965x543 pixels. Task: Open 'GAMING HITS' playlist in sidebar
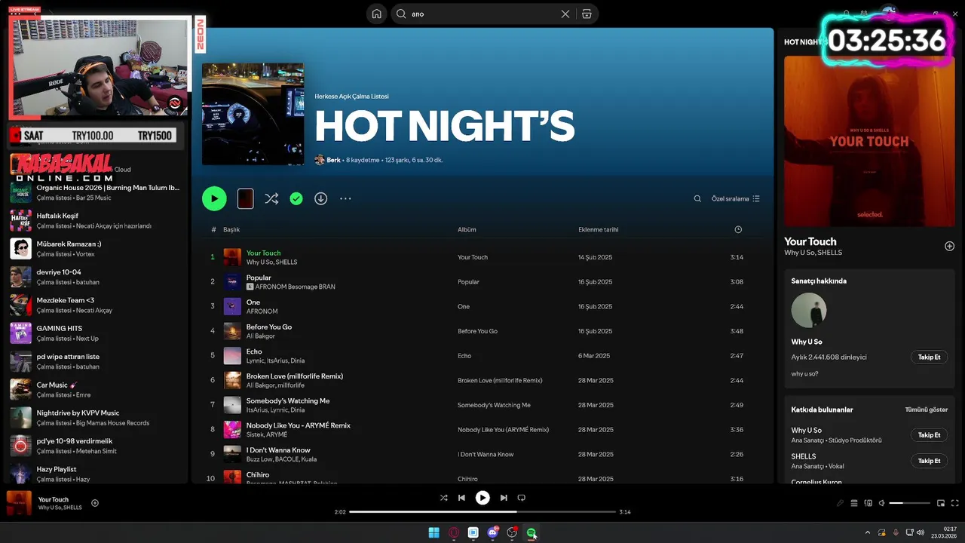coord(96,333)
